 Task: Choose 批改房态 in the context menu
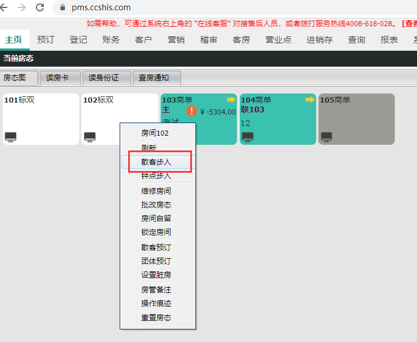(x=156, y=205)
